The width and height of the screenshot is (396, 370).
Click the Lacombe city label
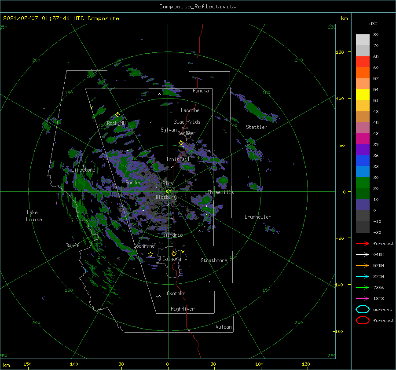[190, 110]
